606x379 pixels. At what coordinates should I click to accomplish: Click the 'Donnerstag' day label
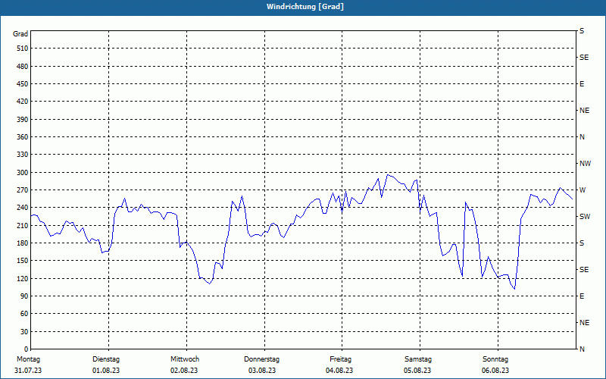(261, 359)
